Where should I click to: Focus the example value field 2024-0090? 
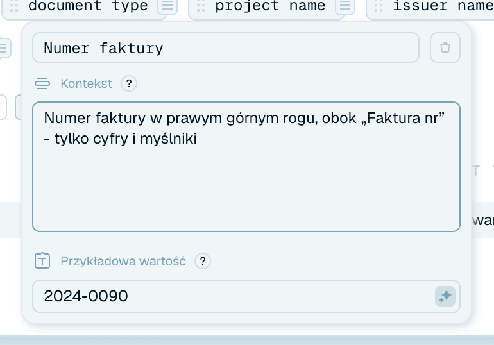246,296
